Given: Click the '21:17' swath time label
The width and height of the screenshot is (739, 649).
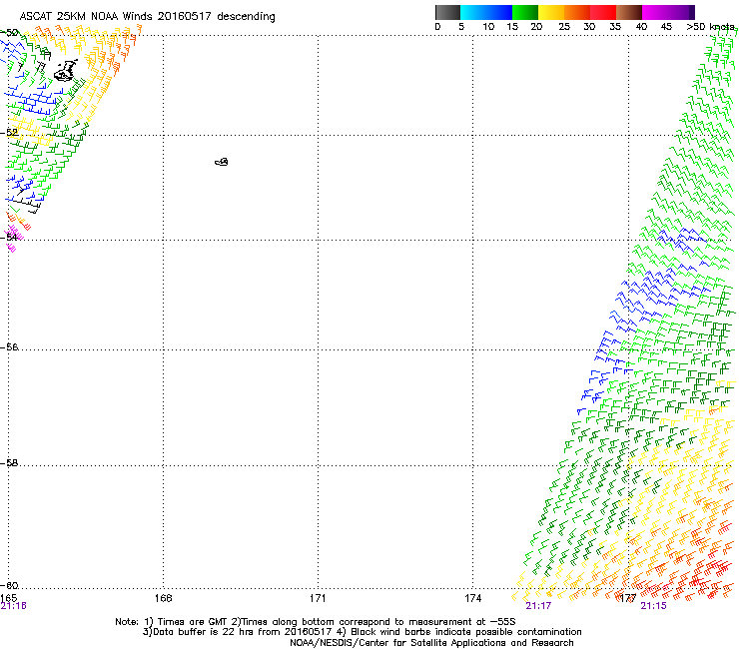Looking at the screenshot, I should pos(538,606).
